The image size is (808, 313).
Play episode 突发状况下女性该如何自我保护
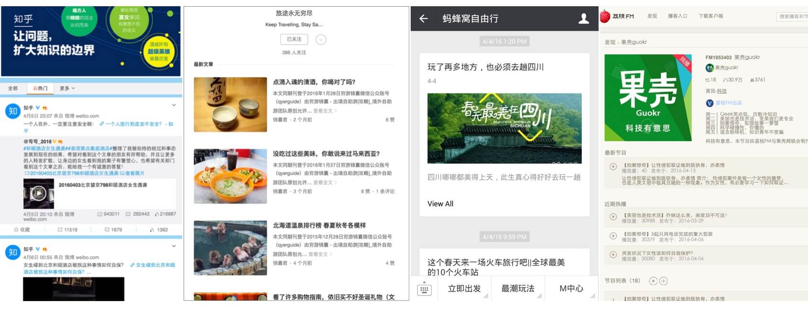[613, 255]
